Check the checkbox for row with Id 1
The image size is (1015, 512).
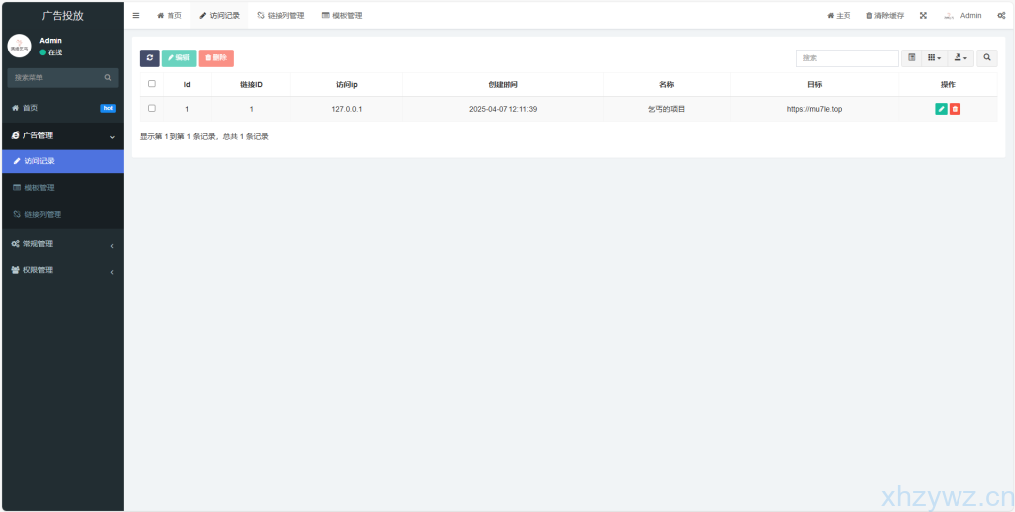152,109
